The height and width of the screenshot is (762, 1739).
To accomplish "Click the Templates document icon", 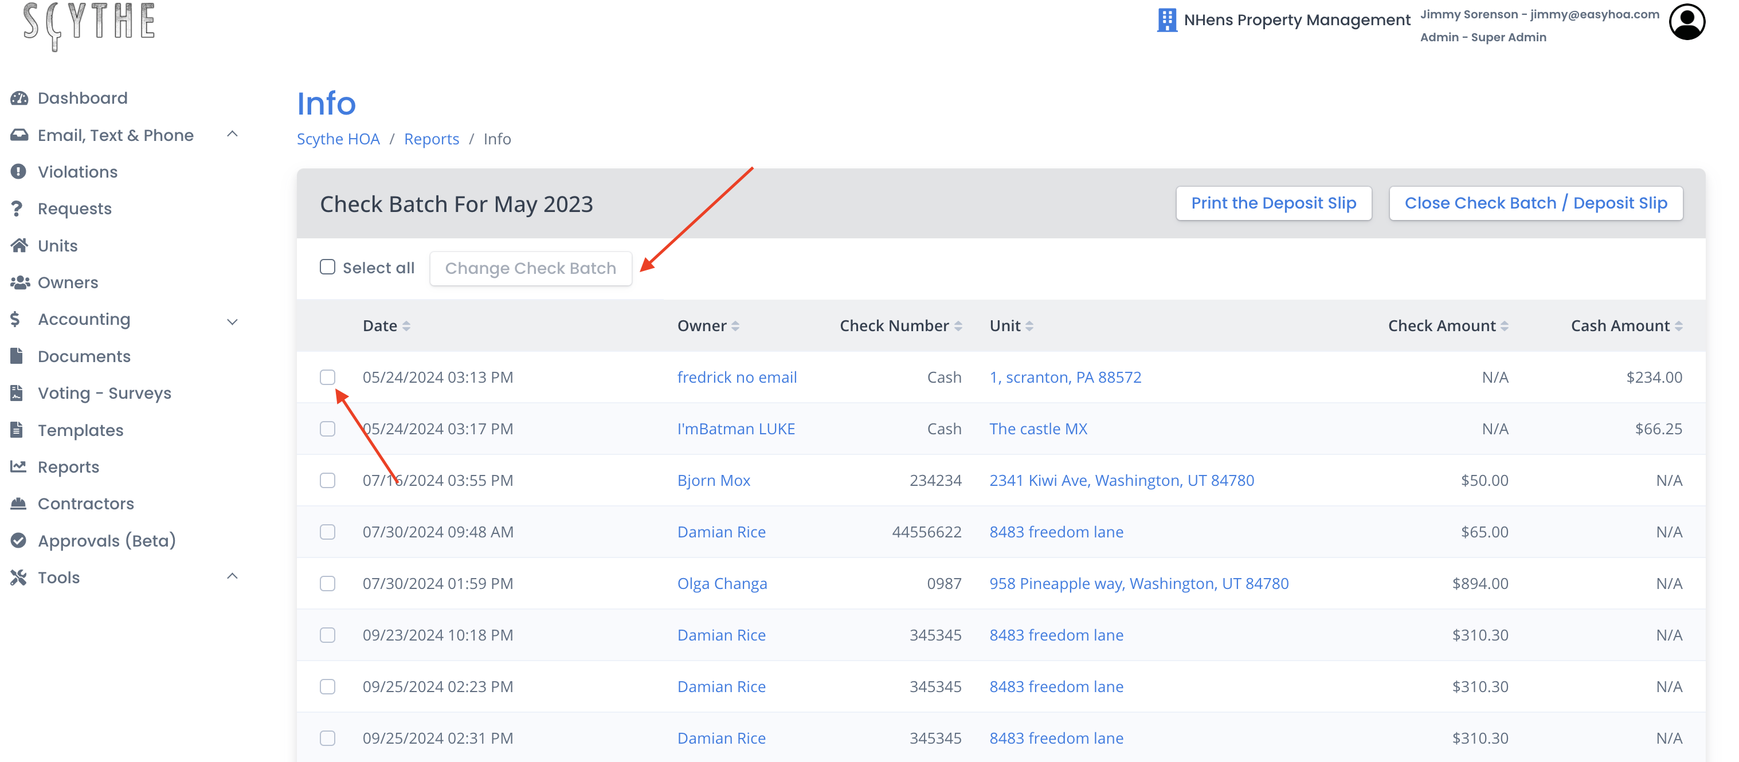I will [17, 430].
